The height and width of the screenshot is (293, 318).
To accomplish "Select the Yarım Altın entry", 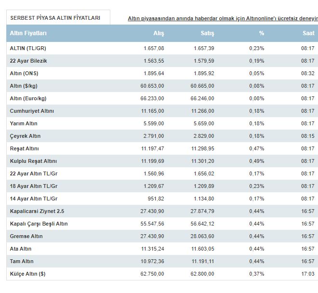I will point(24,123).
